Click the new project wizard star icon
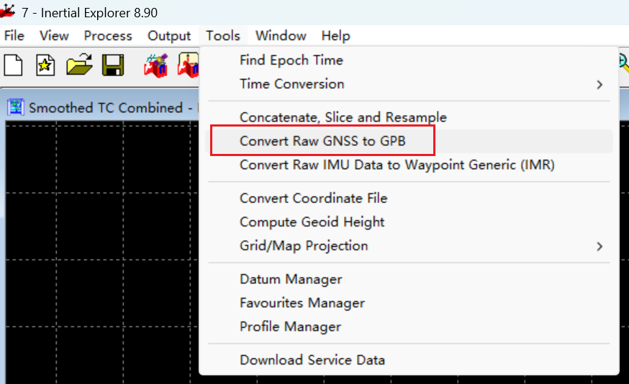 pos(45,65)
